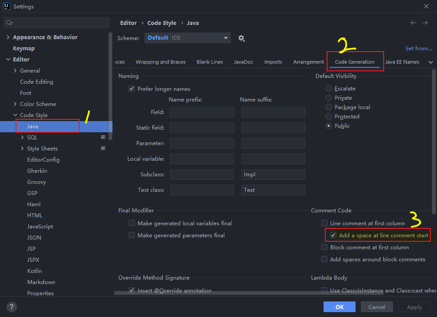Viewport: 437px width, 317px height.
Task: Focus the settings search field
Action: click(57, 23)
